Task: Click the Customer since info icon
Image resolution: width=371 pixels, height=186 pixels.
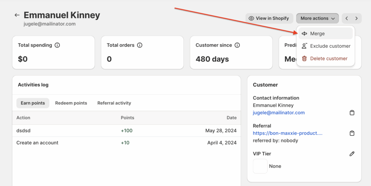Action: pos(237,46)
